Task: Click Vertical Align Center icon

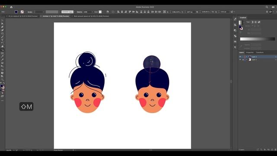Action: [133, 12]
